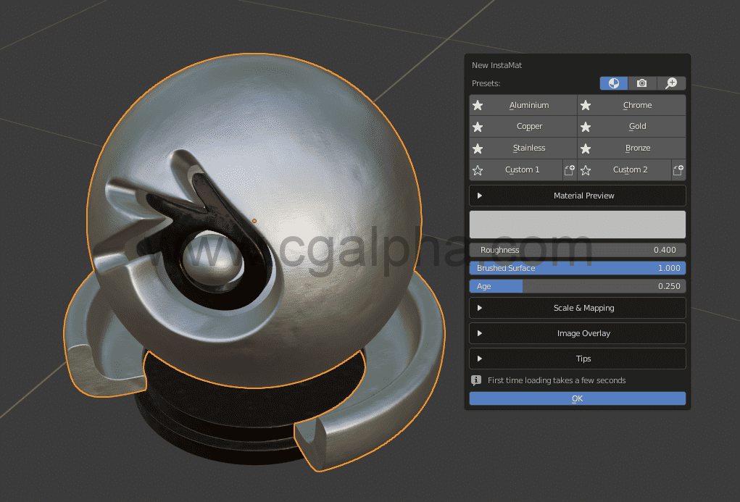The image size is (740, 502).
Task: Click the material preview swatch bar
Action: point(577,224)
